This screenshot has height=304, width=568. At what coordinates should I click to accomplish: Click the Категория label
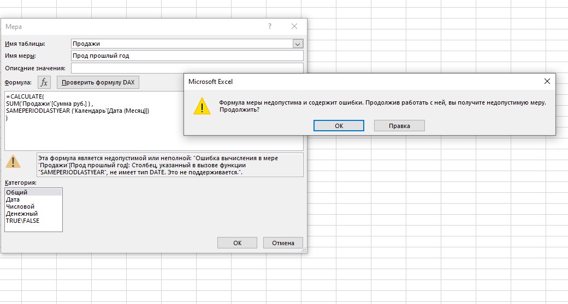(21, 183)
